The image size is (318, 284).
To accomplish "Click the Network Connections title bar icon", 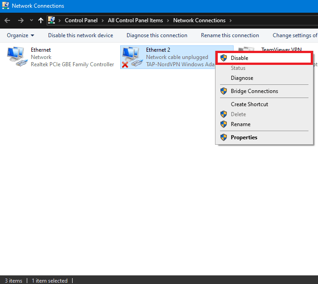I will [x=5, y=6].
